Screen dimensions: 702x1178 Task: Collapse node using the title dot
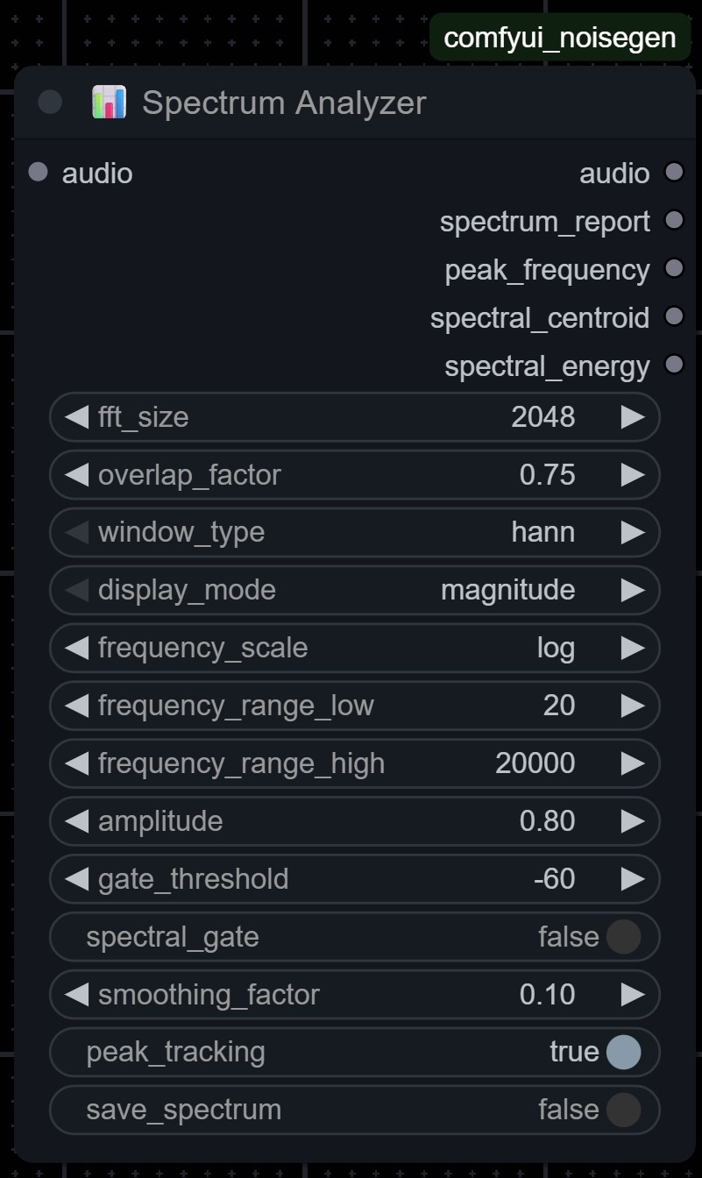point(50,103)
